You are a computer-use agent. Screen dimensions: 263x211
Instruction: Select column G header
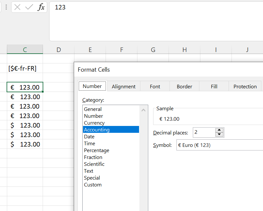click(x=153, y=50)
